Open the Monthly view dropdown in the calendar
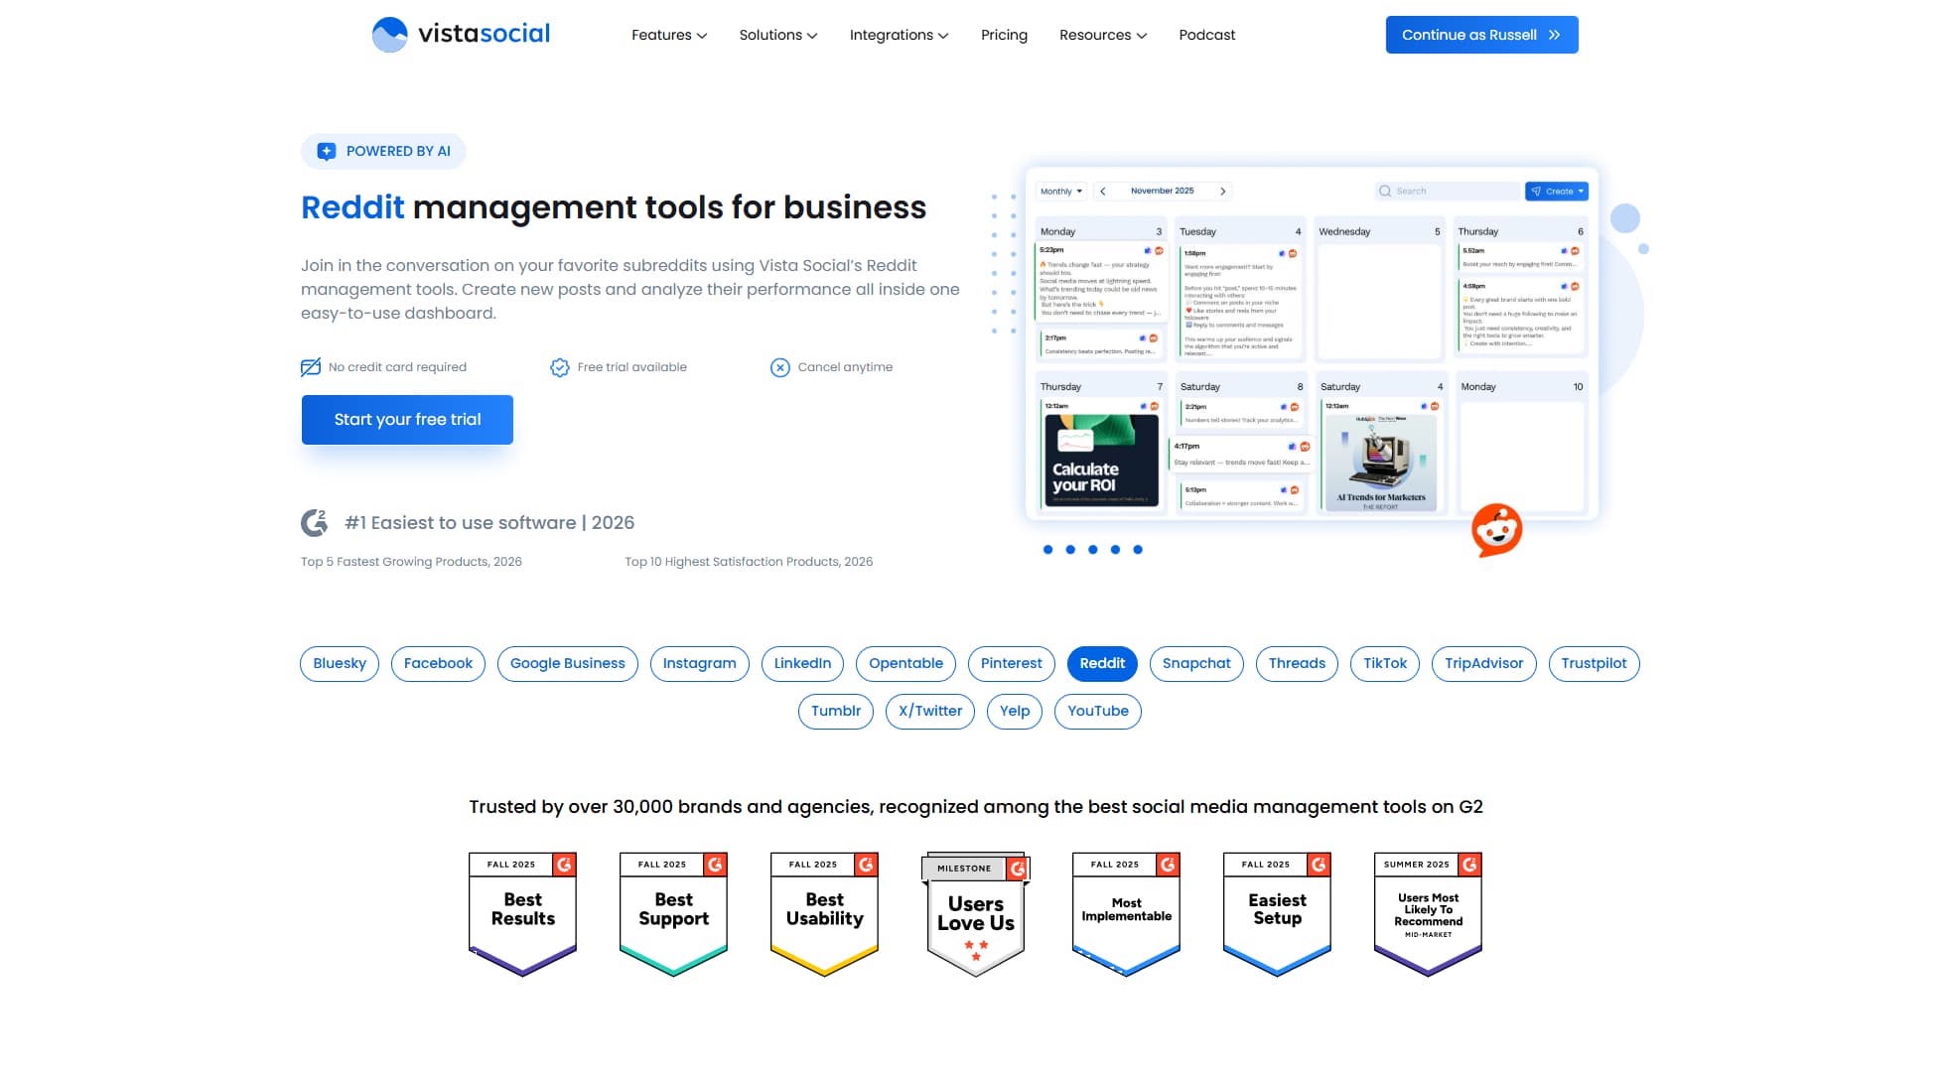Image resolution: width=1949 pixels, height=1072 pixels. coord(1058,191)
